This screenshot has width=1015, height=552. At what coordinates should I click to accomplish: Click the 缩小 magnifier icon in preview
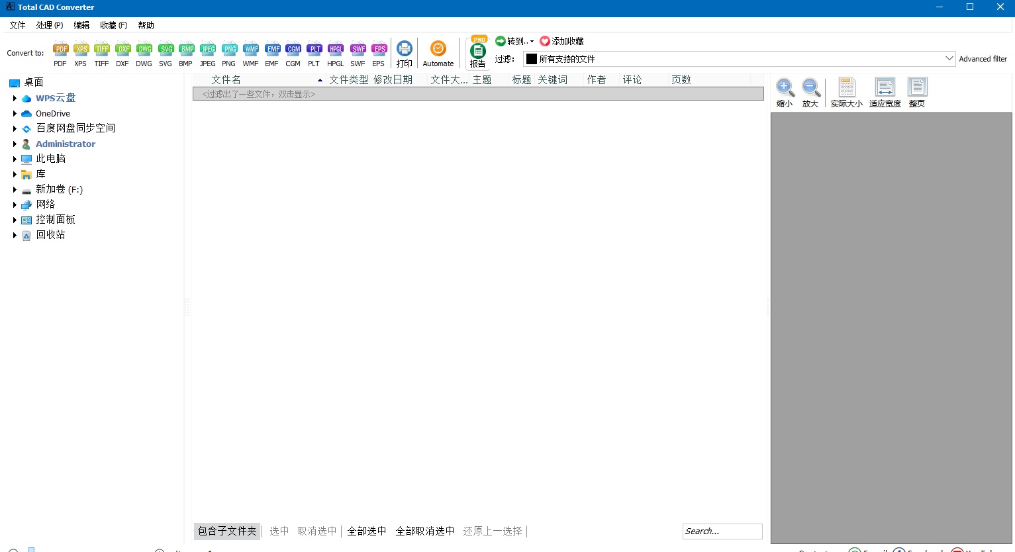[785, 92]
